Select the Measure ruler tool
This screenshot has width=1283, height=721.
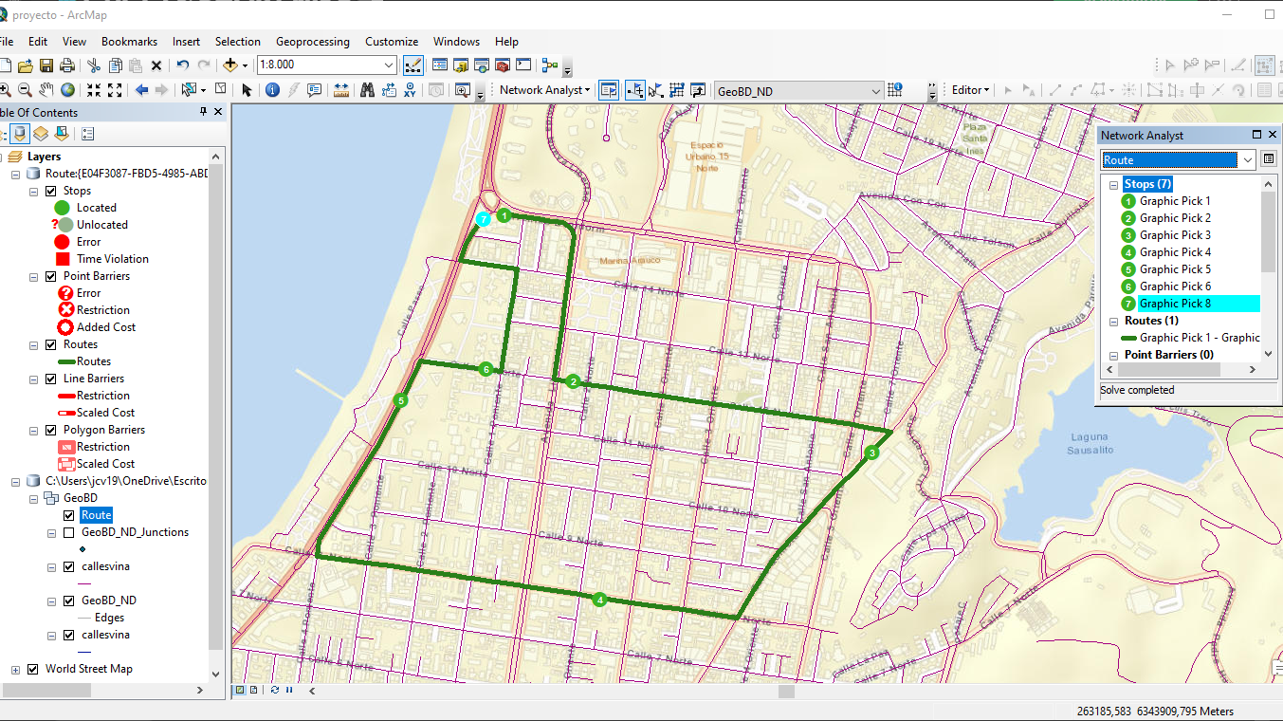pos(341,90)
